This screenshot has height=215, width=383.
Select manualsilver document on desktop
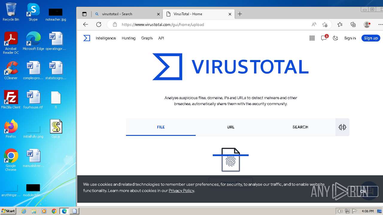click(33, 158)
